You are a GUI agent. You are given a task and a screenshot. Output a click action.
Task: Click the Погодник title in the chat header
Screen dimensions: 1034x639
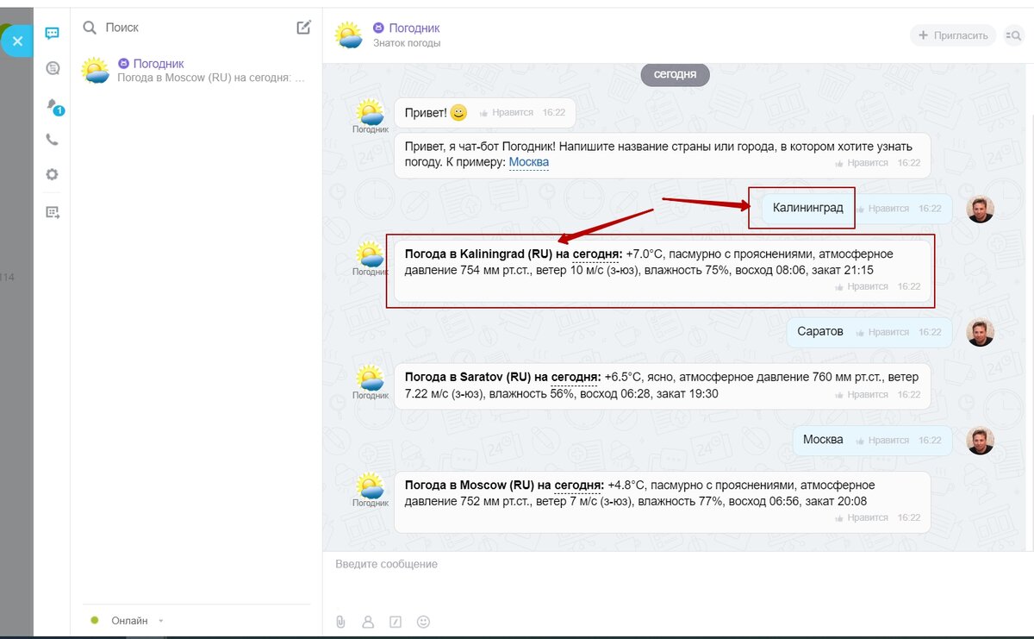coord(414,28)
